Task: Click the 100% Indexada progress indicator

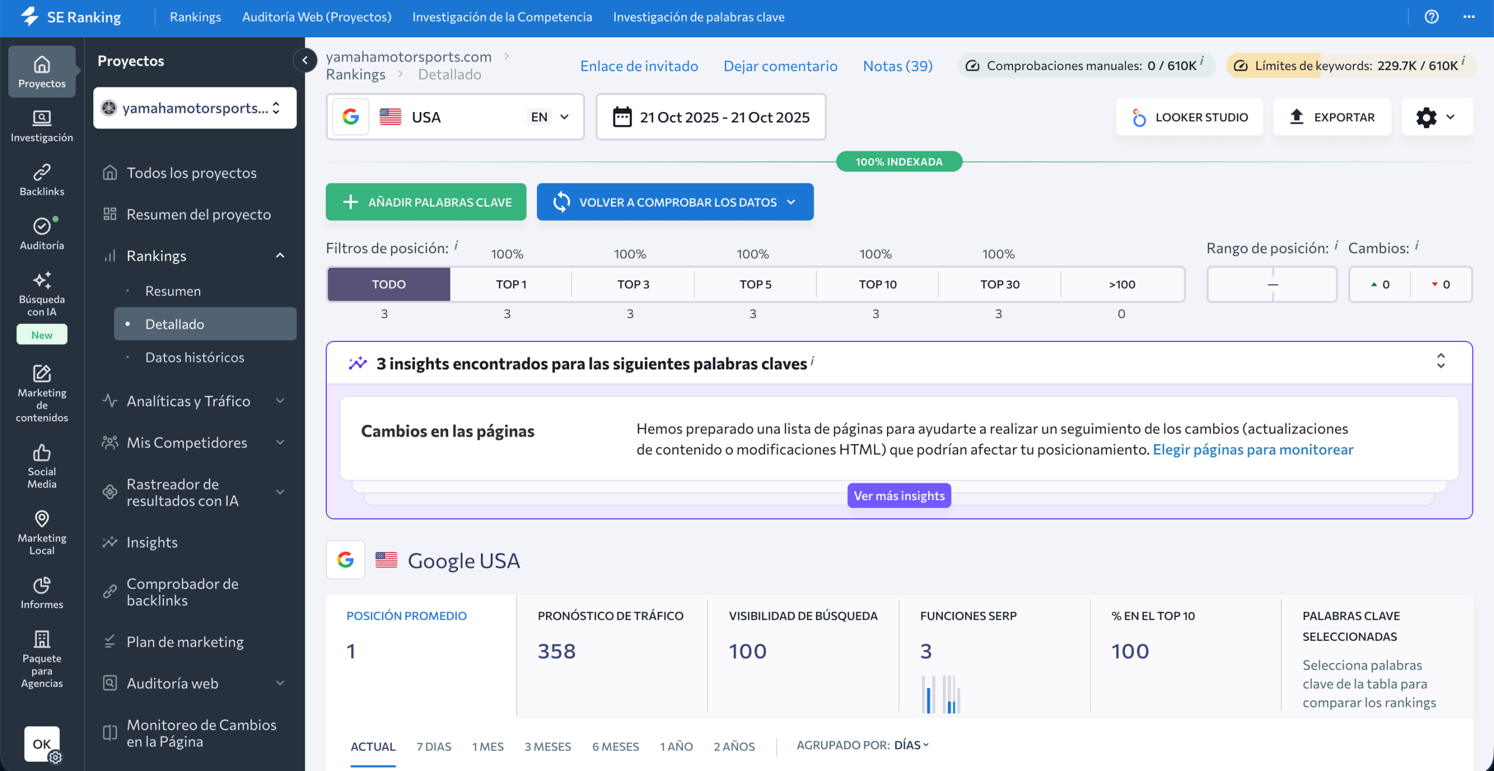Action: click(898, 162)
